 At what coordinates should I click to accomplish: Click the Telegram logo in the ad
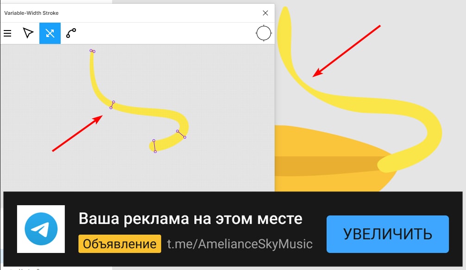pyautogui.click(x=41, y=229)
